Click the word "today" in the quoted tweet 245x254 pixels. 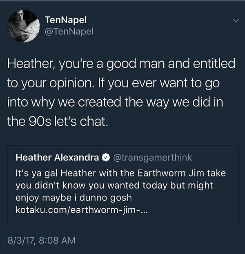click(155, 186)
